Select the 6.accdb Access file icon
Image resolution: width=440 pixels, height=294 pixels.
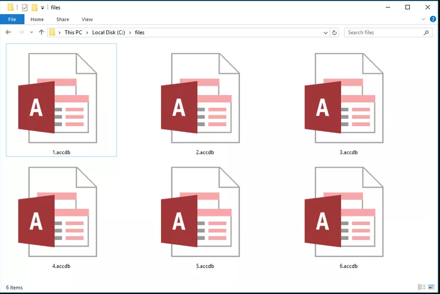tap(344, 212)
